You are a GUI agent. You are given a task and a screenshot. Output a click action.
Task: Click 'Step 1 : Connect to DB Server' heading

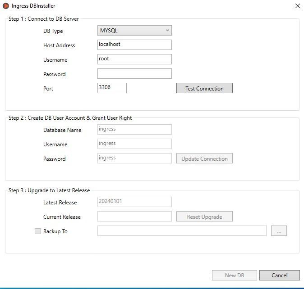point(44,19)
